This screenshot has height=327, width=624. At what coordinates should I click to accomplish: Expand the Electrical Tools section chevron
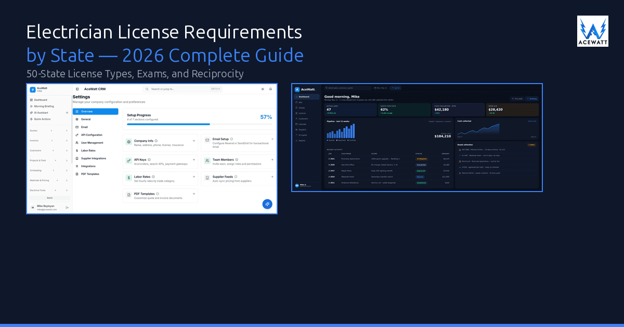point(67,190)
